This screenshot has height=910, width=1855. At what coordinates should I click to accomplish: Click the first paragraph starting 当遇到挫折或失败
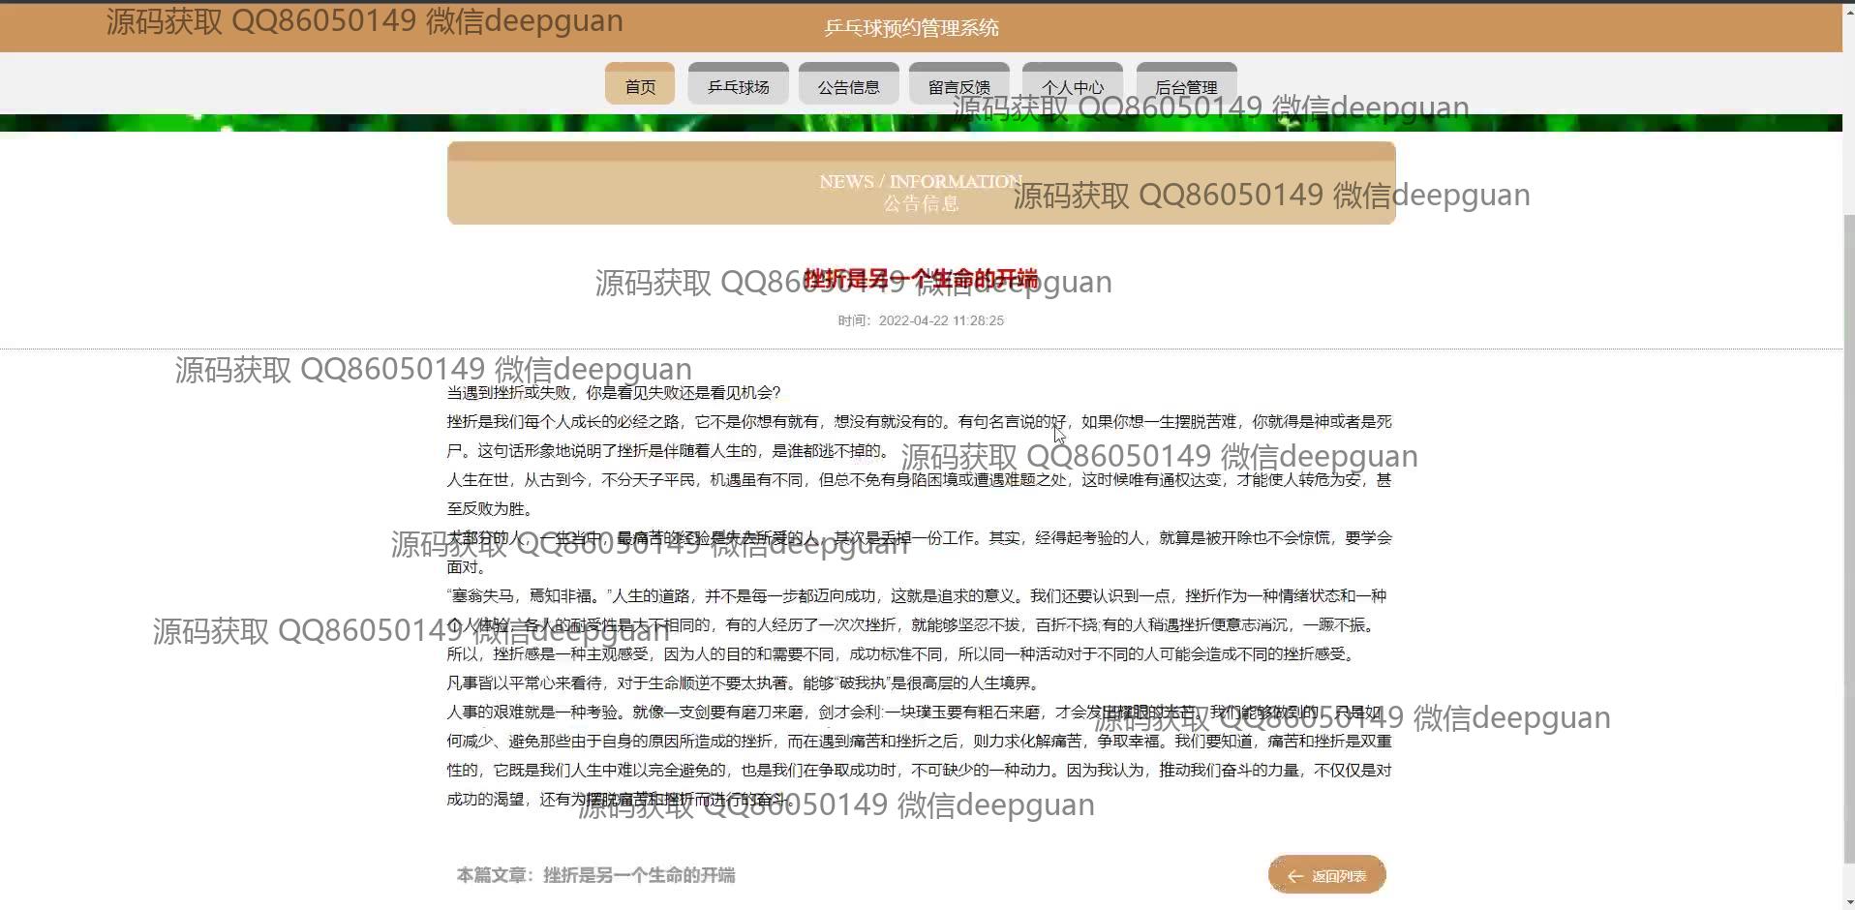tap(613, 393)
